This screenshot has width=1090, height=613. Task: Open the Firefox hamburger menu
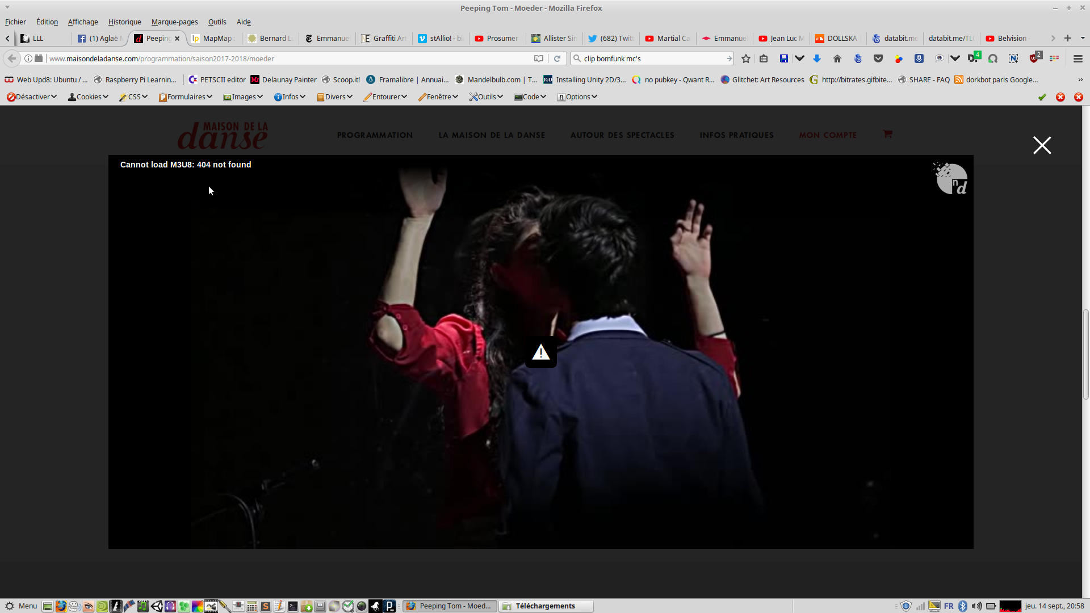(1078, 58)
